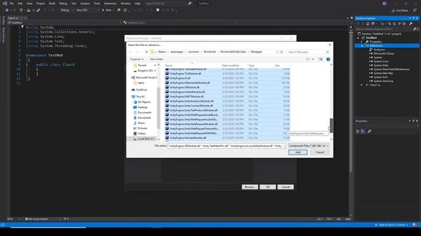Click the file dialog help icon

pyautogui.click(x=328, y=59)
